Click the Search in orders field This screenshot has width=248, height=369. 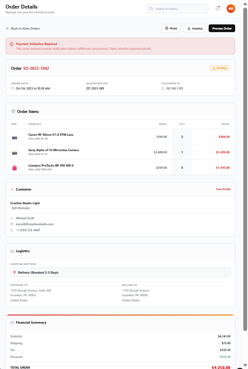pyautogui.click(x=177, y=9)
